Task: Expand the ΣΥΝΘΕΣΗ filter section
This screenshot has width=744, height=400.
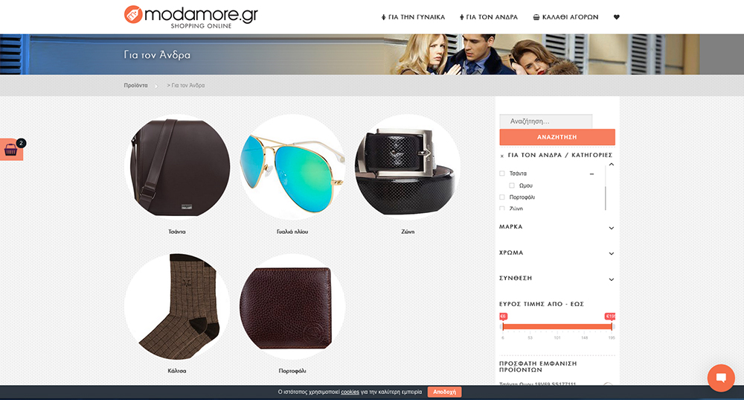Action: (557, 279)
